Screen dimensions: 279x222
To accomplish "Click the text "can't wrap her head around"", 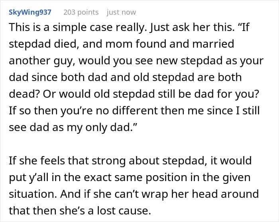I will click(206, 193).
